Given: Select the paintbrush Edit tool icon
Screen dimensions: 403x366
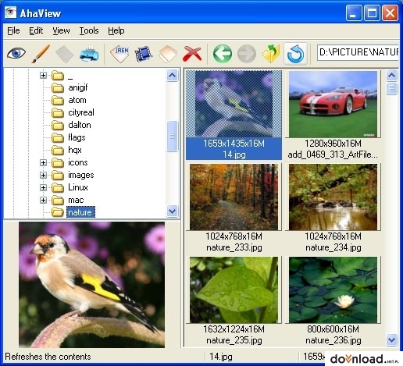Looking at the screenshot, I should (41, 54).
